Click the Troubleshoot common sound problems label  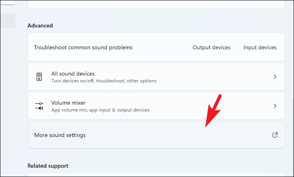[83, 48]
